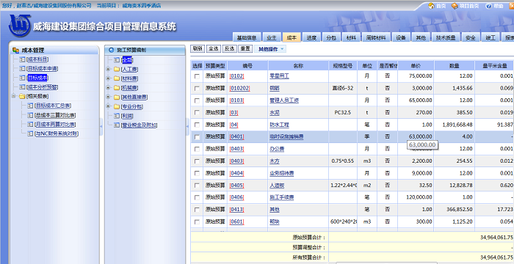
Task: Click the 单价 column header
Action: (x=416, y=66)
